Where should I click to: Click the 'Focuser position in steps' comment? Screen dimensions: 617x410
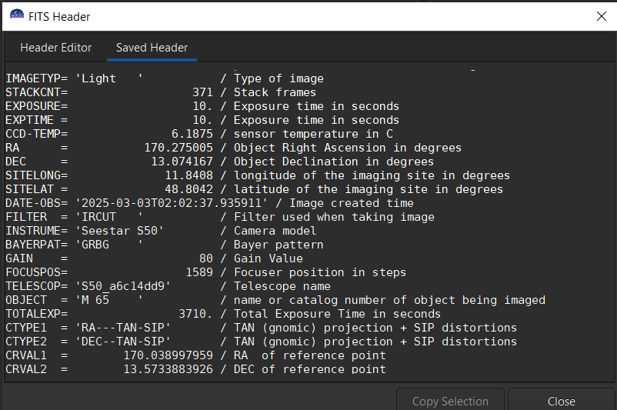(x=320, y=272)
